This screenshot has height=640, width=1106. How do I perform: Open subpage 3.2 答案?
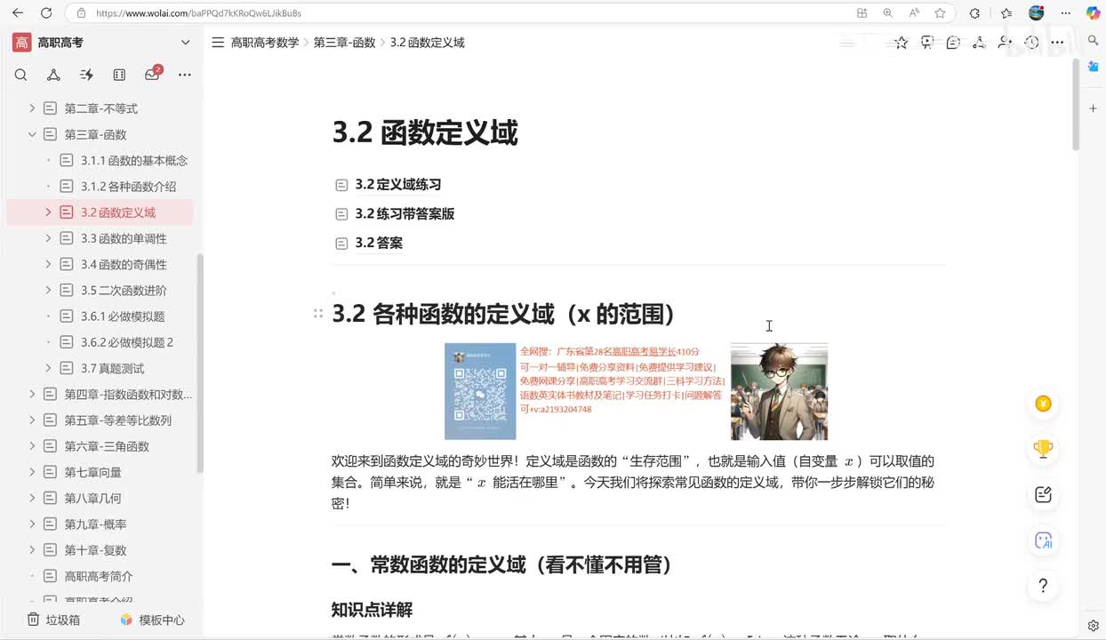[x=379, y=243]
